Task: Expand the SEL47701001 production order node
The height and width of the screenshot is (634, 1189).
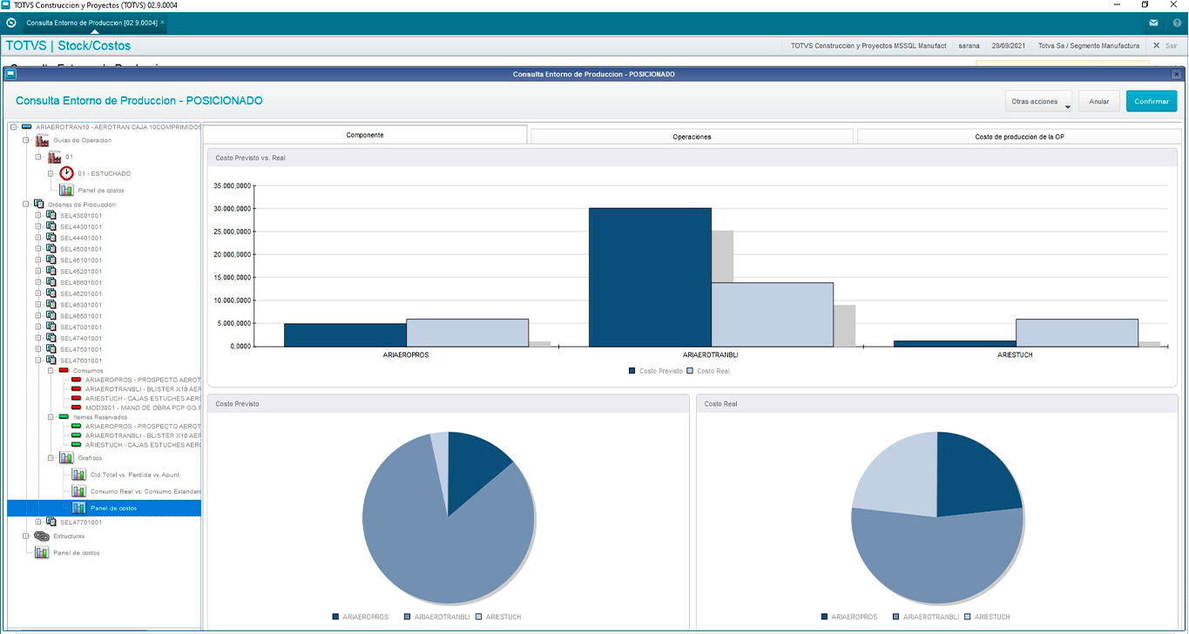Action: pos(38,523)
